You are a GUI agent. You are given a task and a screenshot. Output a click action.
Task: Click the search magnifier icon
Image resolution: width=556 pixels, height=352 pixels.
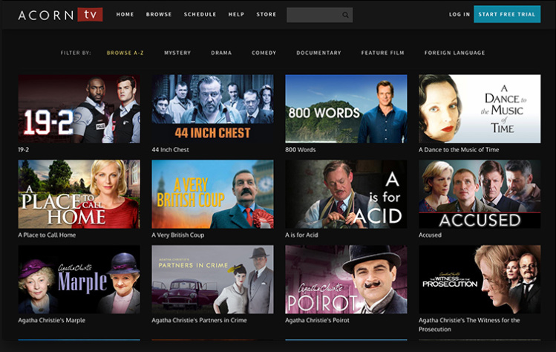point(345,15)
